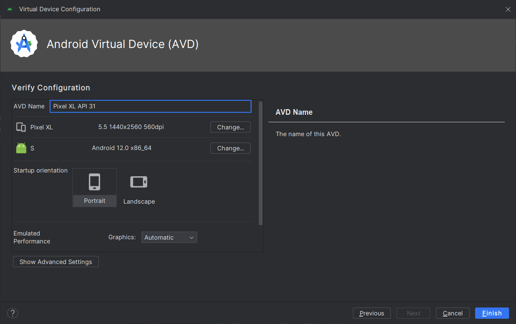
Task: Click Finish to create the AVD
Action: point(492,313)
